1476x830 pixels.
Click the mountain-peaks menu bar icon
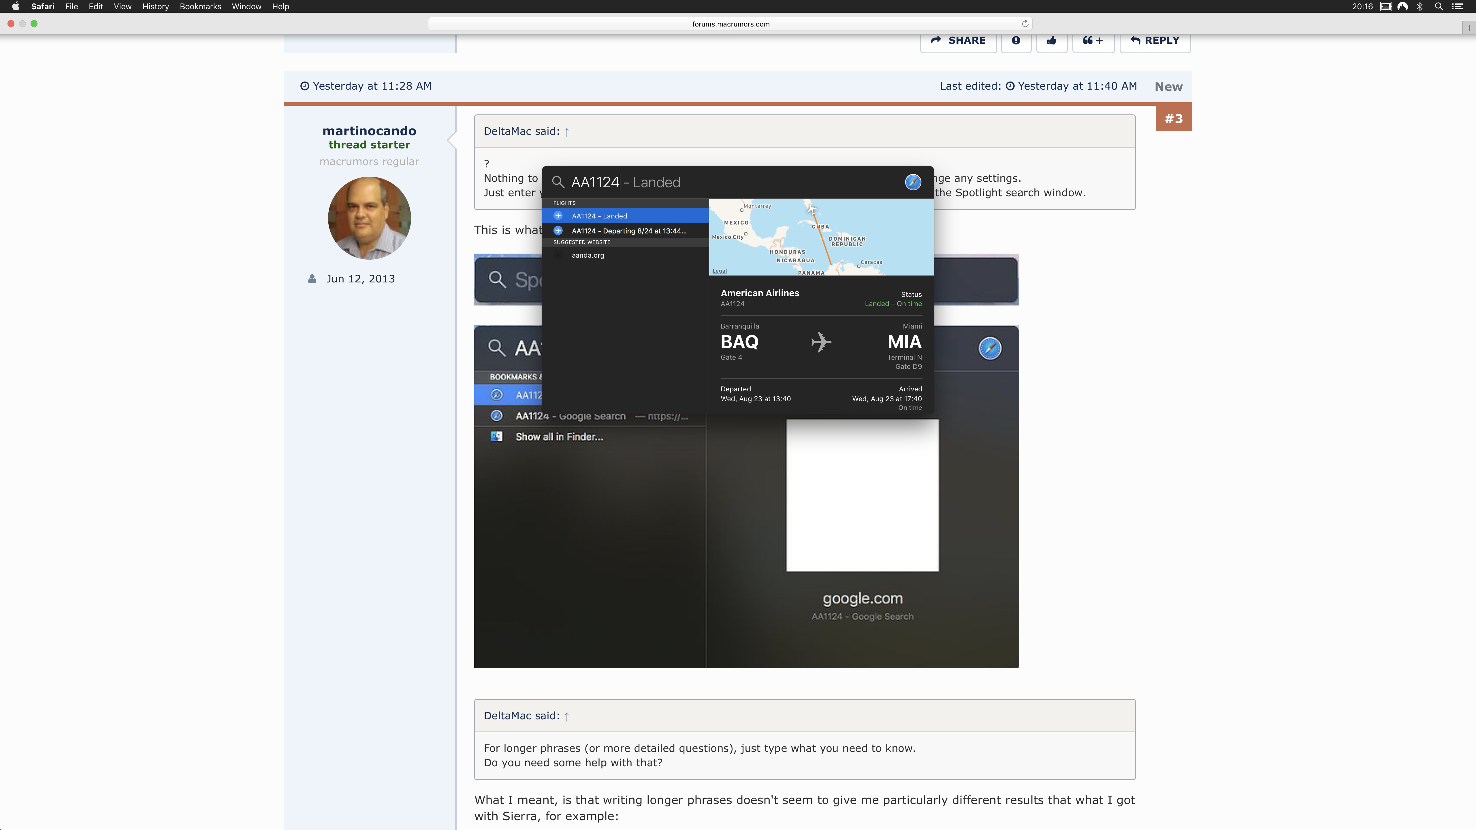(1403, 6)
